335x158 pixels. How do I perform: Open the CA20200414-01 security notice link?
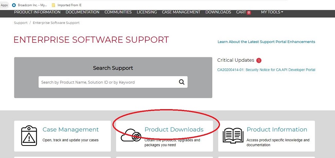coord(266,70)
